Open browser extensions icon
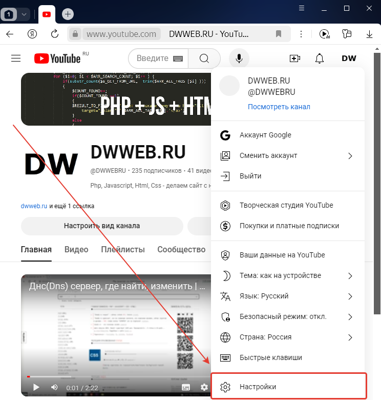Screen dimensions: 381x400 [347, 34]
